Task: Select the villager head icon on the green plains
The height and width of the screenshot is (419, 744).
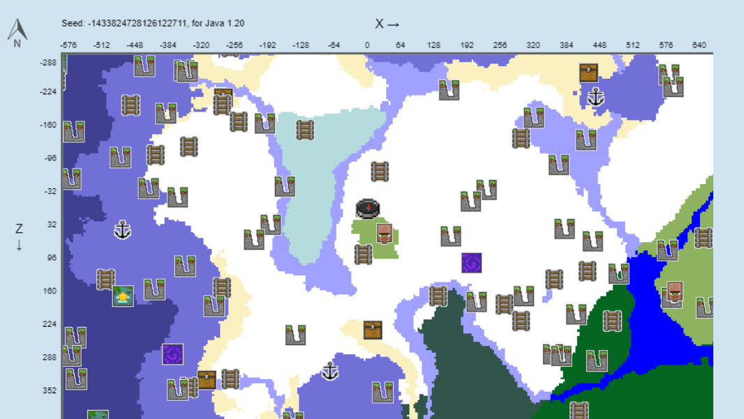Action: click(385, 234)
